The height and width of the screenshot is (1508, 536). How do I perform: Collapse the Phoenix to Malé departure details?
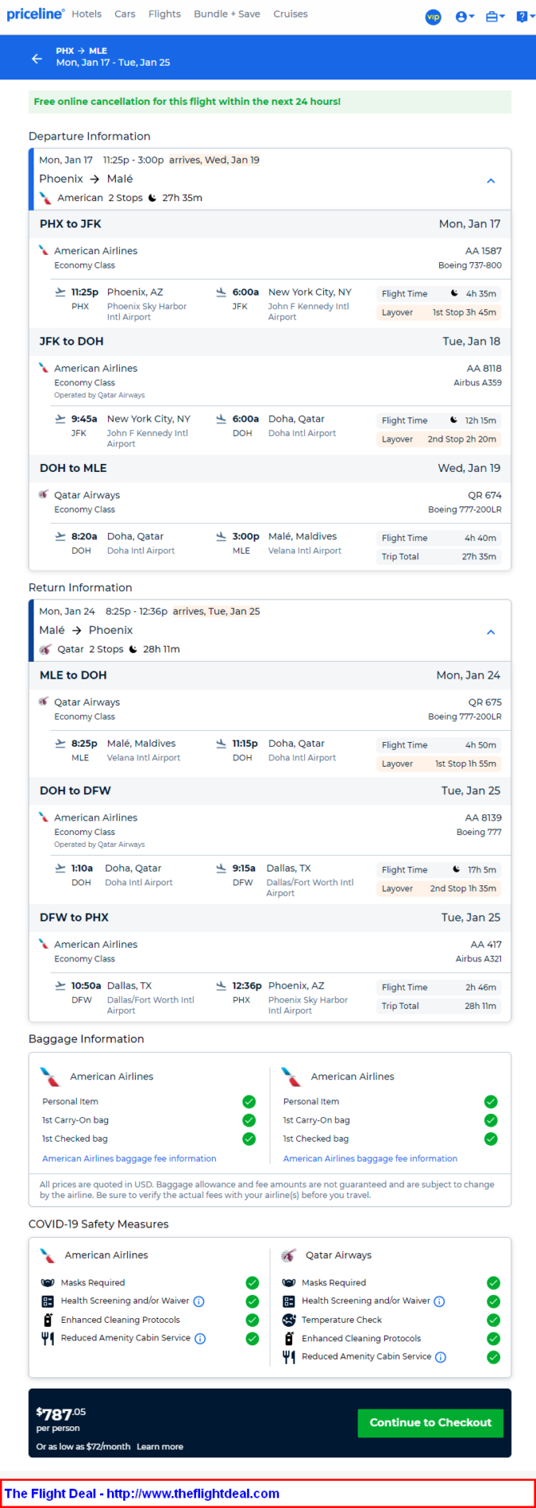pyautogui.click(x=490, y=181)
